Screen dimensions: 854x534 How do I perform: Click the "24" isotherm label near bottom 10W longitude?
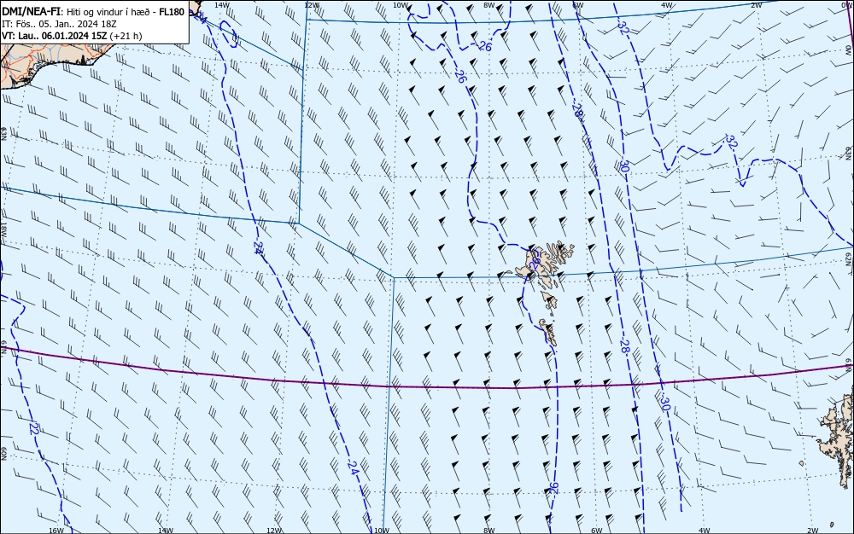[353, 467]
